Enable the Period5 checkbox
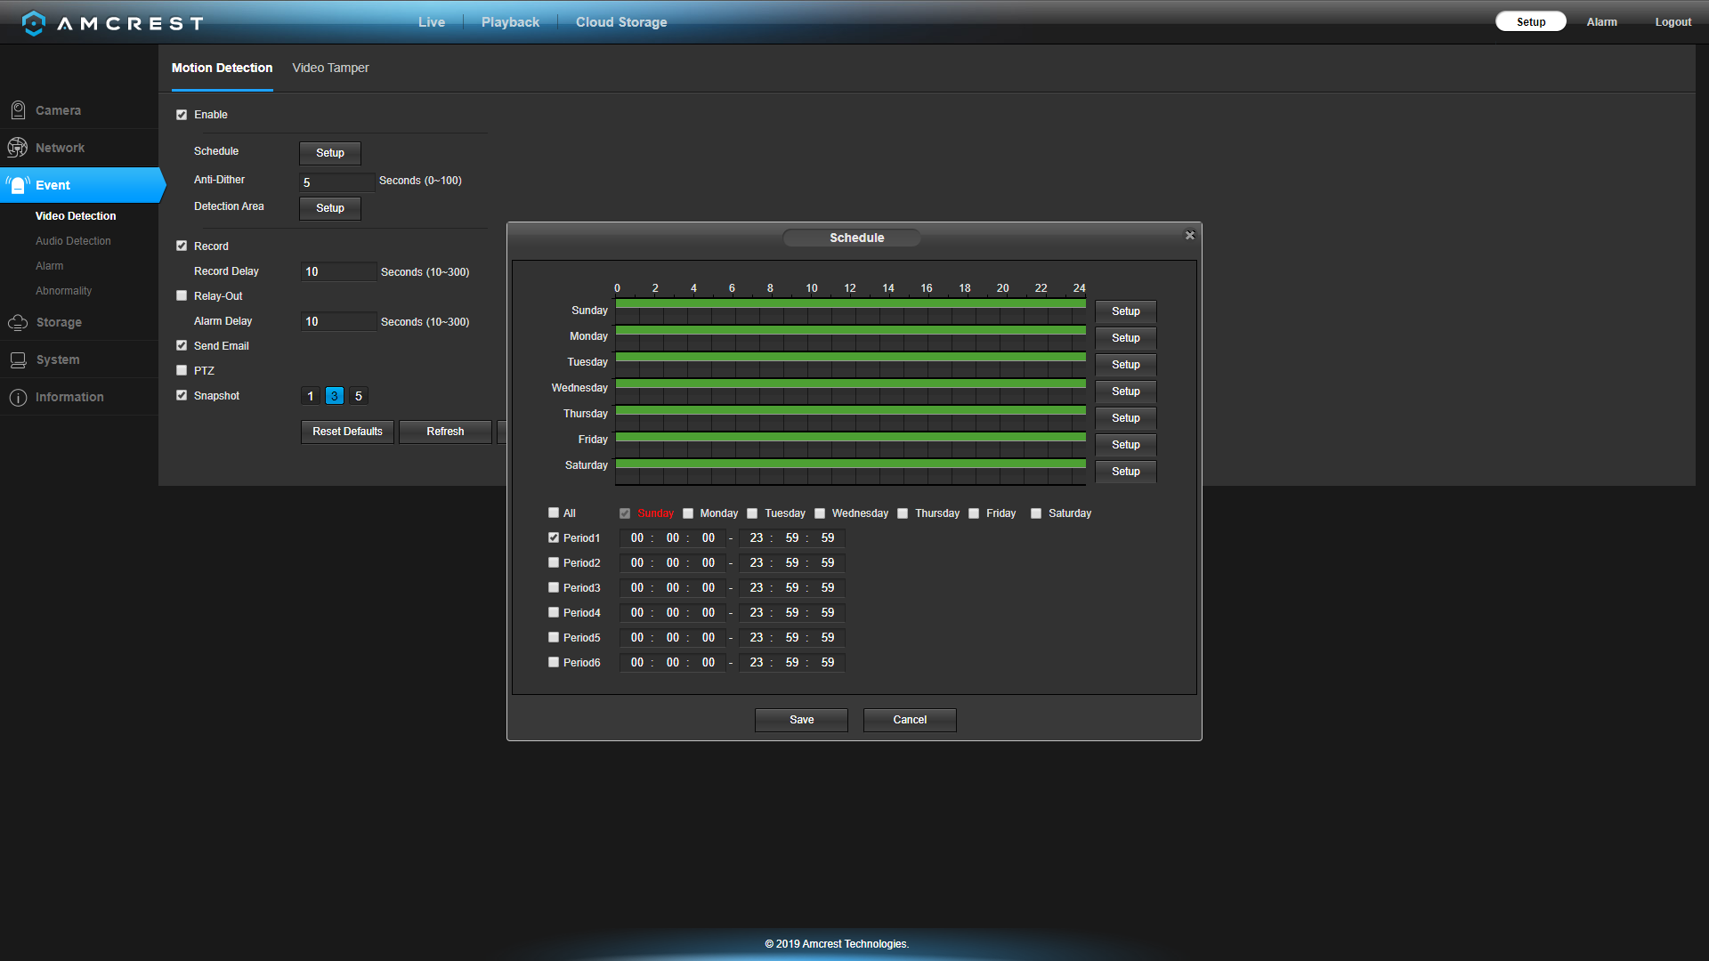1709x961 pixels. point(554,637)
